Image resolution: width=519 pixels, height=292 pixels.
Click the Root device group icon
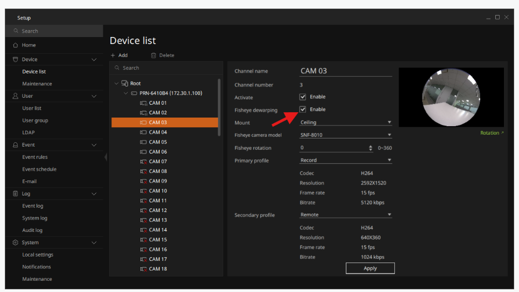pos(125,83)
